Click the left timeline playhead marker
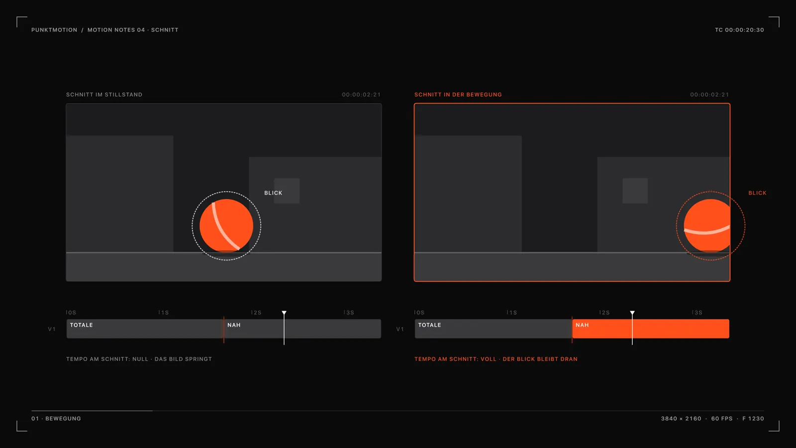 (x=284, y=313)
